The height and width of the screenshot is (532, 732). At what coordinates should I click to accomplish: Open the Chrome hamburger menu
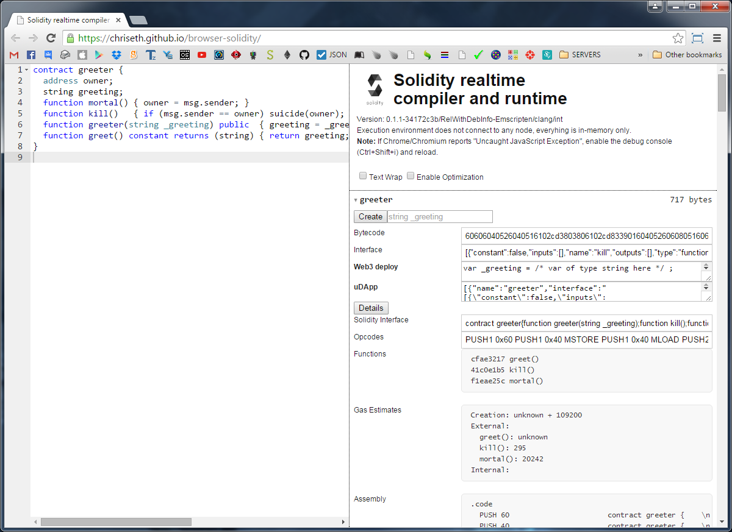tap(716, 38)
